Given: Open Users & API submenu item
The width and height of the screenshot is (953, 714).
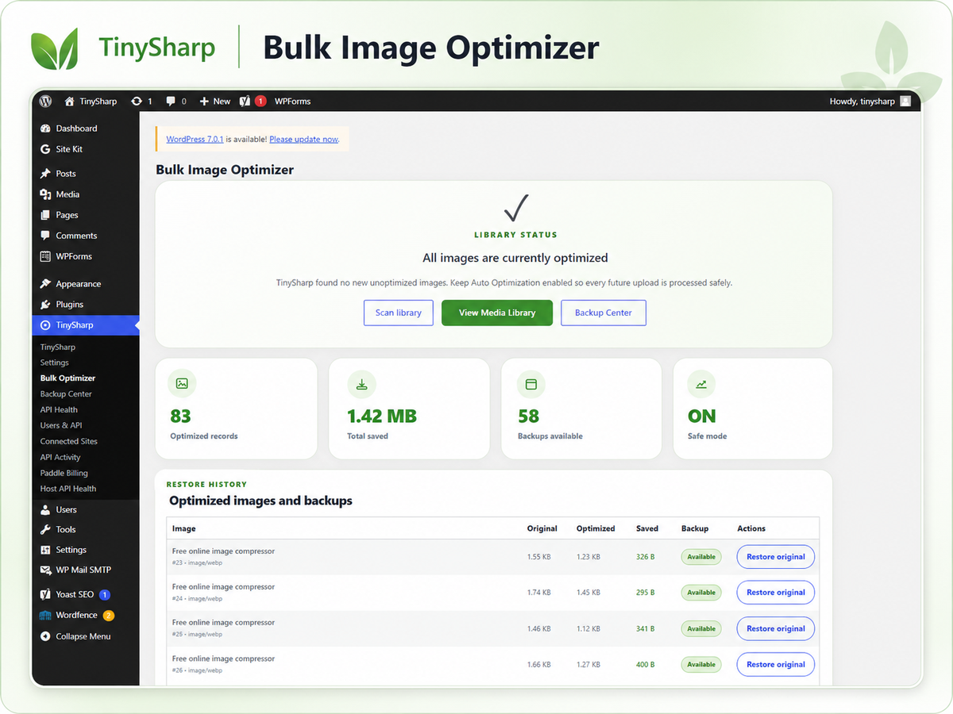Looking at the screenshot, I should [61, 425].
